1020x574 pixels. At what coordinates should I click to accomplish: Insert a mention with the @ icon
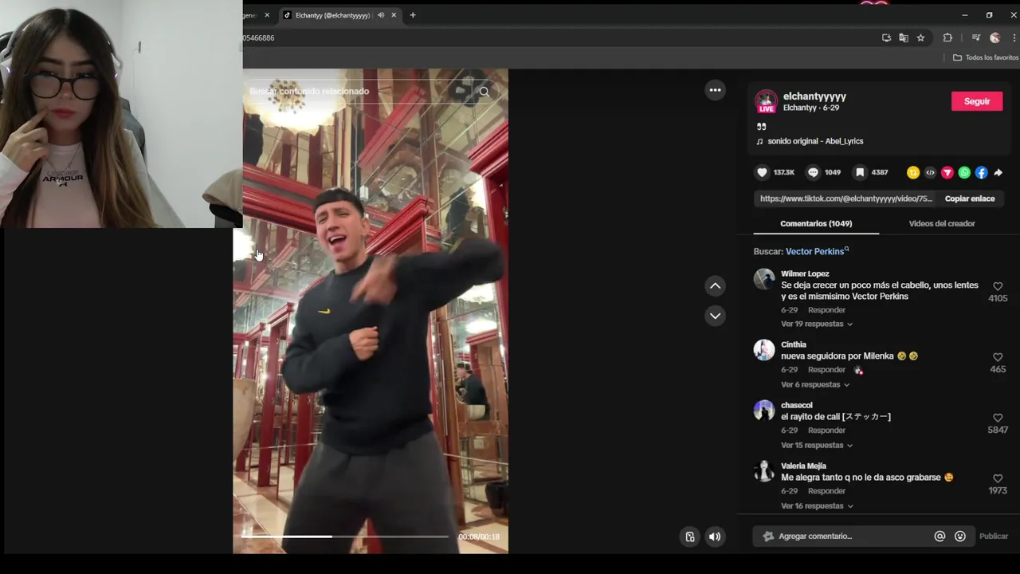940,537
